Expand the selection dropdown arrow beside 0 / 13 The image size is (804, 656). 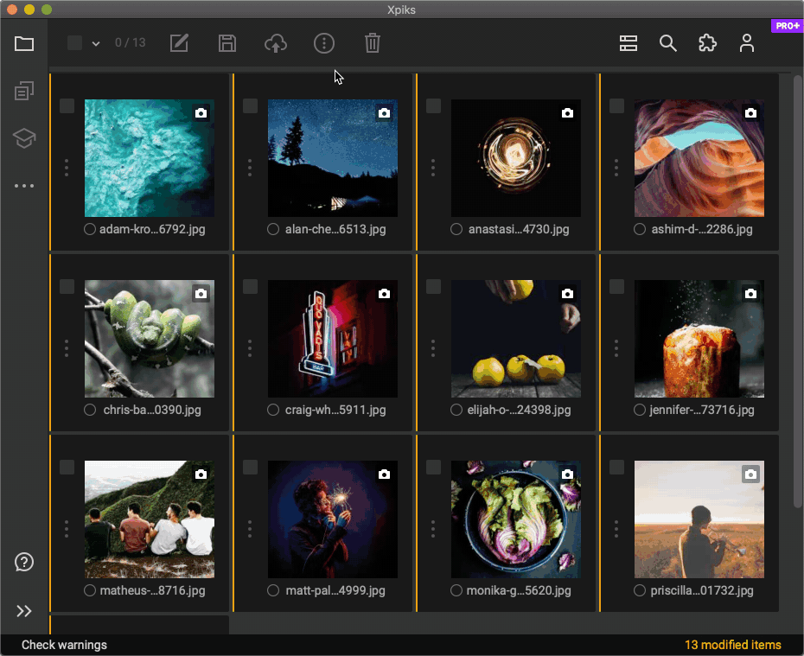tap(96, 44)
